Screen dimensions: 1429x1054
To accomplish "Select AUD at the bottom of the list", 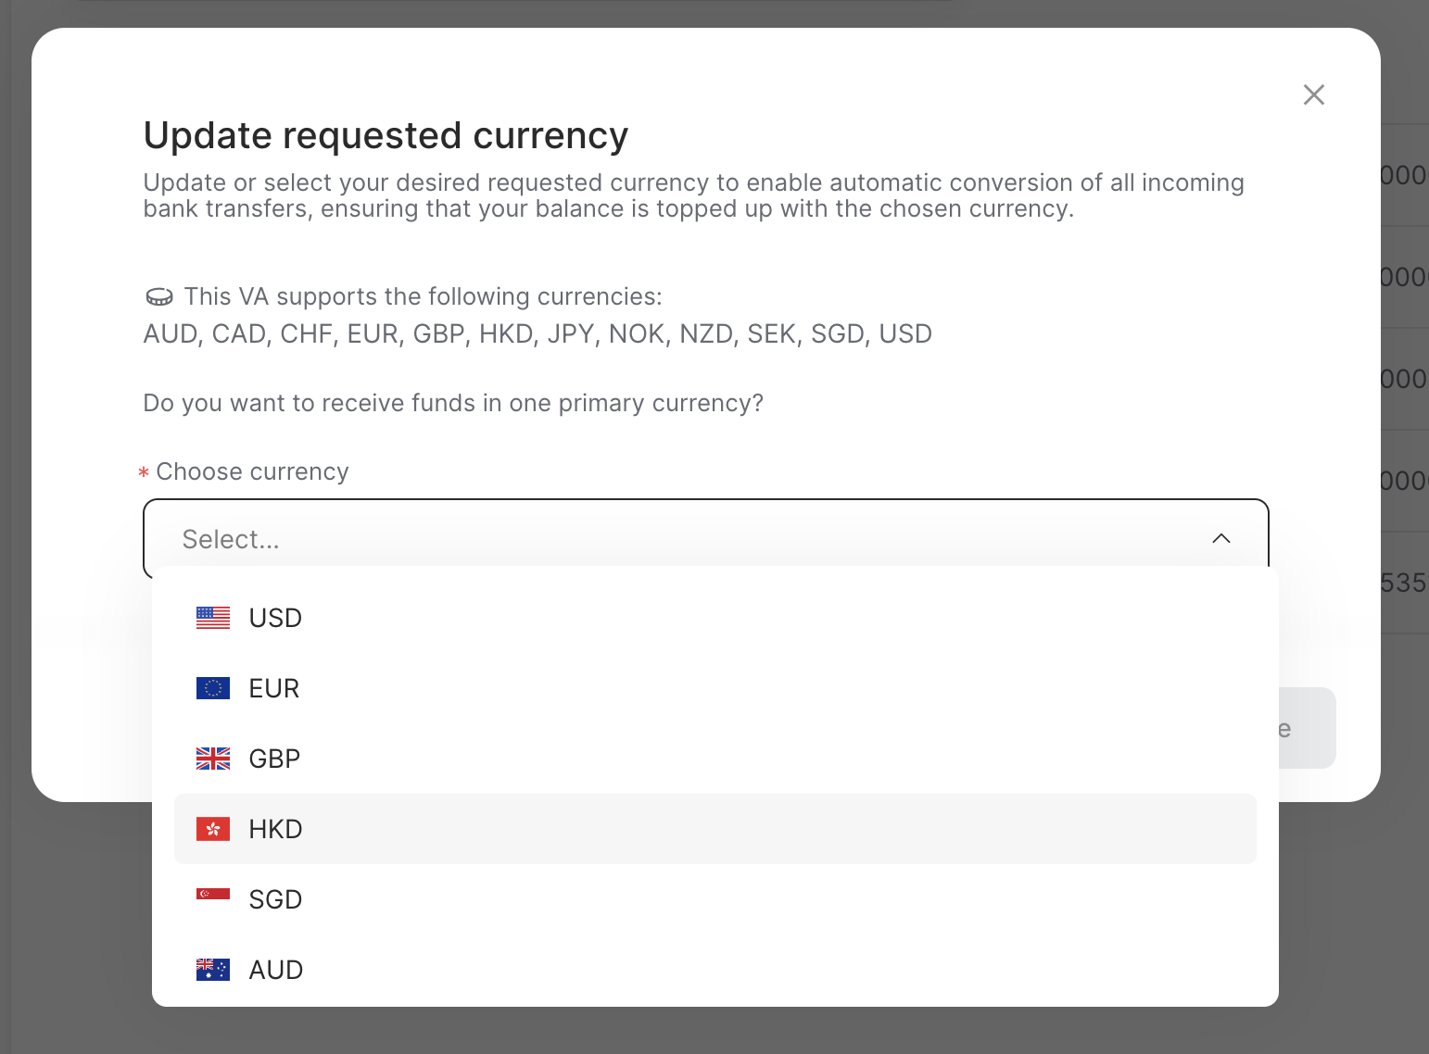I will tap(275, 969).
